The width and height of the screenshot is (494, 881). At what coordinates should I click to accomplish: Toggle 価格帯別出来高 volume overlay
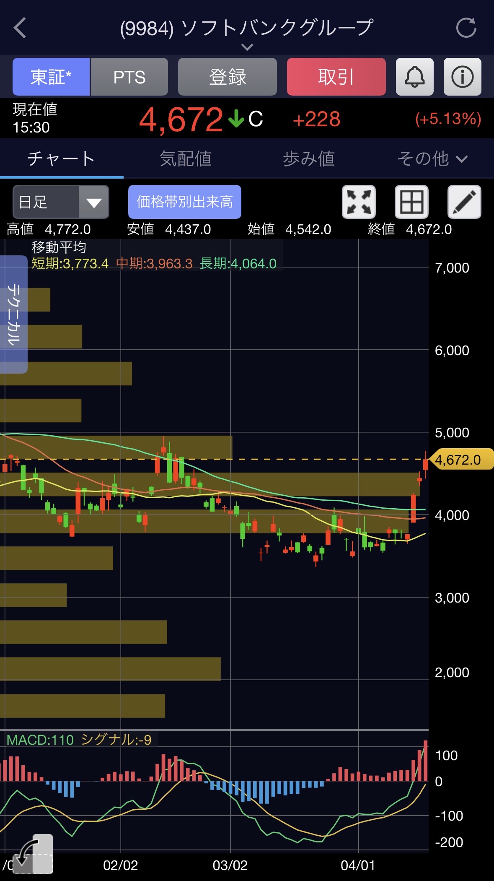(184, 202)
